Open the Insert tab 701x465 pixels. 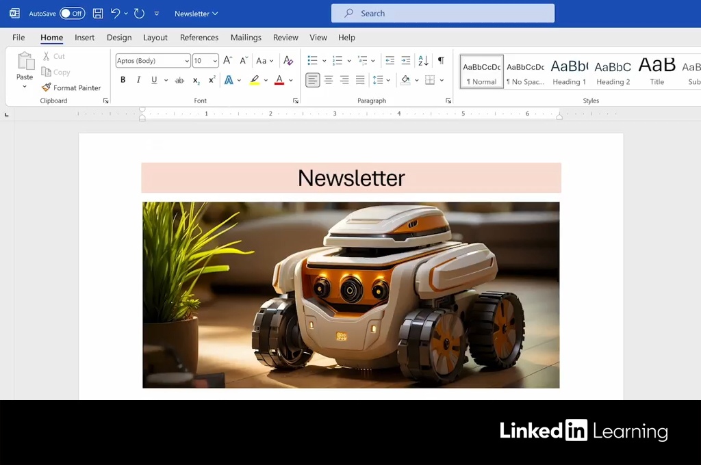(85, 38)
